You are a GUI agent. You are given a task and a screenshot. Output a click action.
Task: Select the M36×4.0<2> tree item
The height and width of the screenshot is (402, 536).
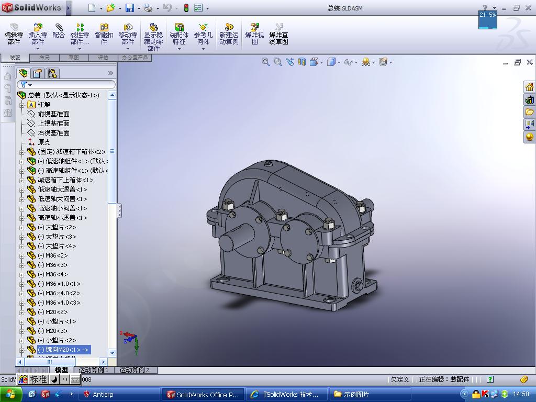coord(59,293)
